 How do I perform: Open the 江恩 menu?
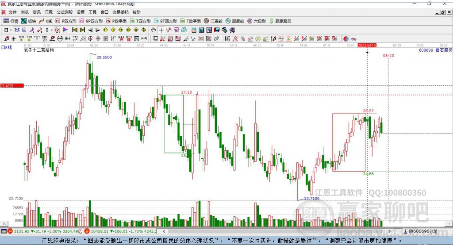coord(49,12)
